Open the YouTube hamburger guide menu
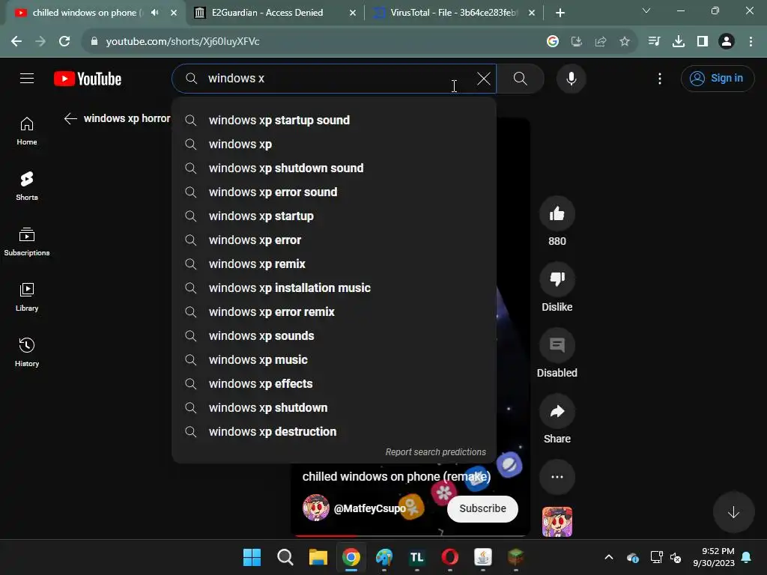This screenshot has width=767, height=575. (27, 78)
